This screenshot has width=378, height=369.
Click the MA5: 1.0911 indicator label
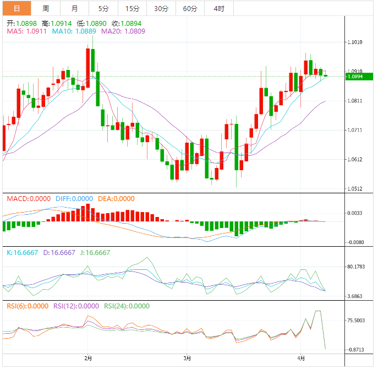click(27, 32)
